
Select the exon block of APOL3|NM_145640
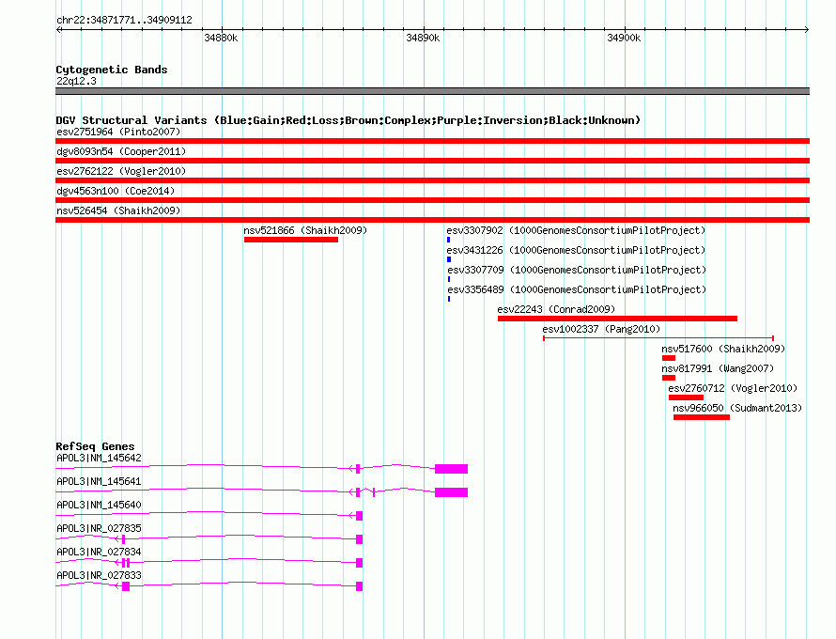pyautogui.click(x=360, y=516)
